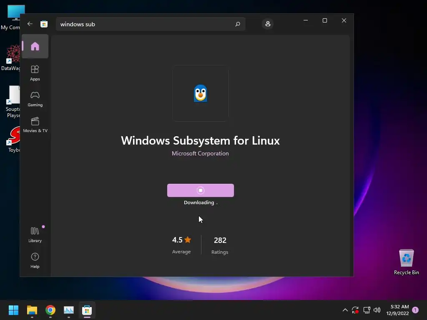The height and width of the screenshot is (320, 427).
Task: Select the DataWag desktop shortcut
Action: click(11, 57)
